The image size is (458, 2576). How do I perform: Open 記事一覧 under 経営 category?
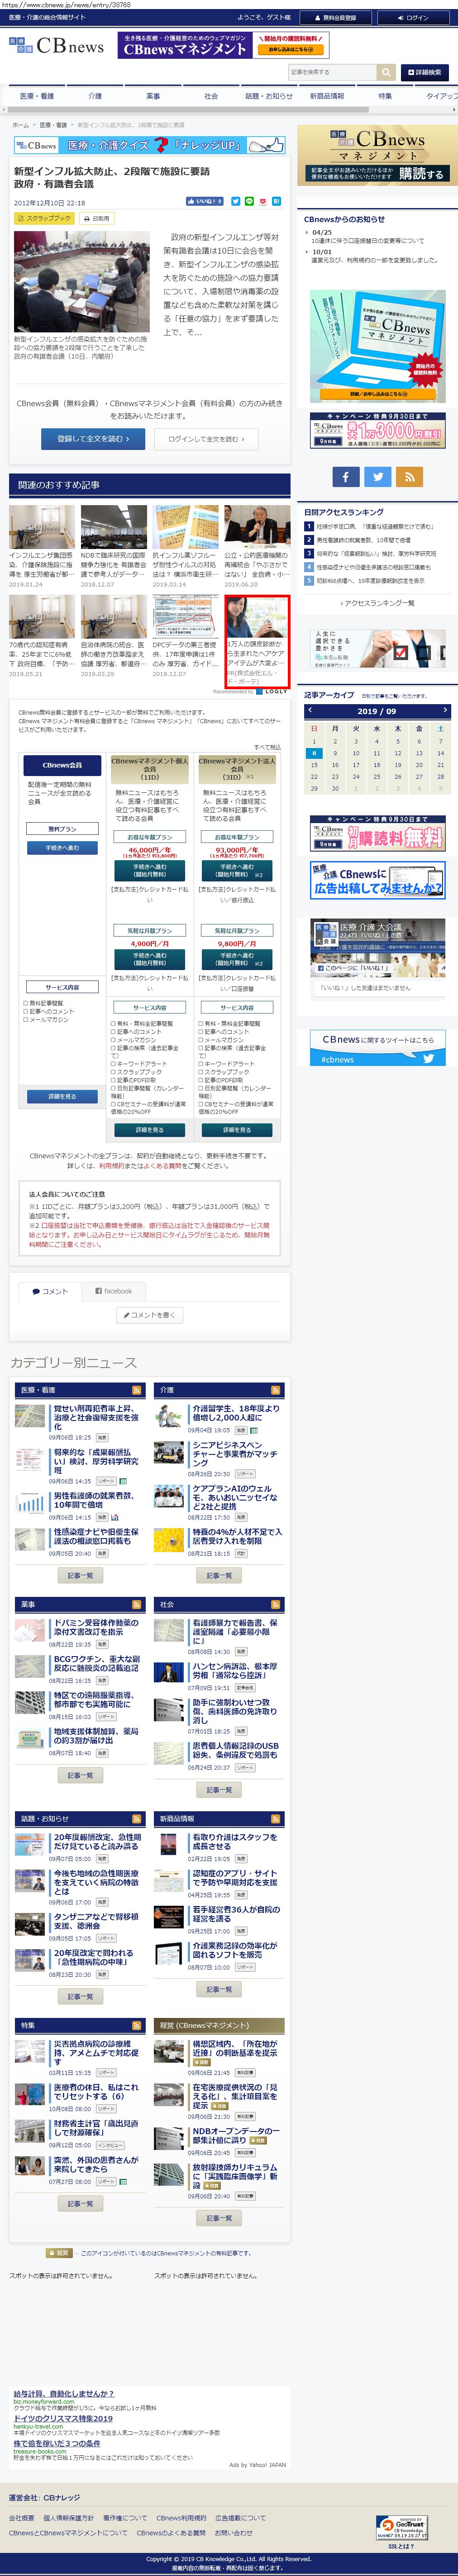click(x=219, y=2218)
